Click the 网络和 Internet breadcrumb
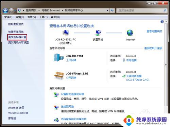 click(51, 10)
